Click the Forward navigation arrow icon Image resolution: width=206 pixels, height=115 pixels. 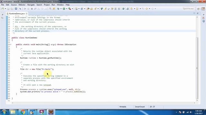[152, 9]
